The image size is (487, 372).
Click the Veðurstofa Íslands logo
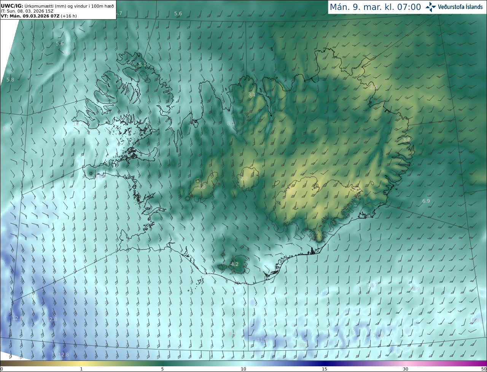pos(454,7)
